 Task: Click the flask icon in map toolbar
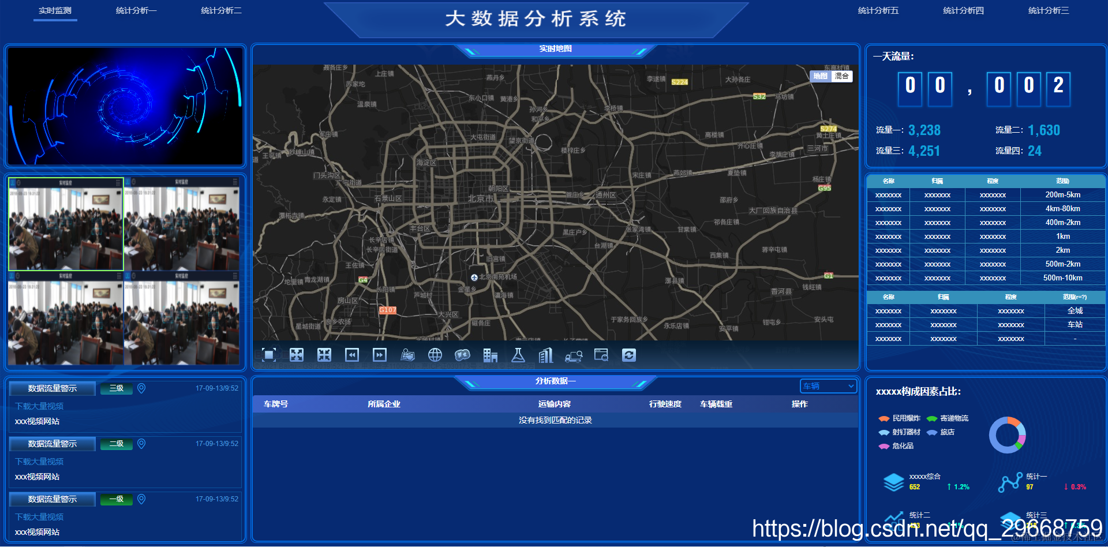pos(518,355)
